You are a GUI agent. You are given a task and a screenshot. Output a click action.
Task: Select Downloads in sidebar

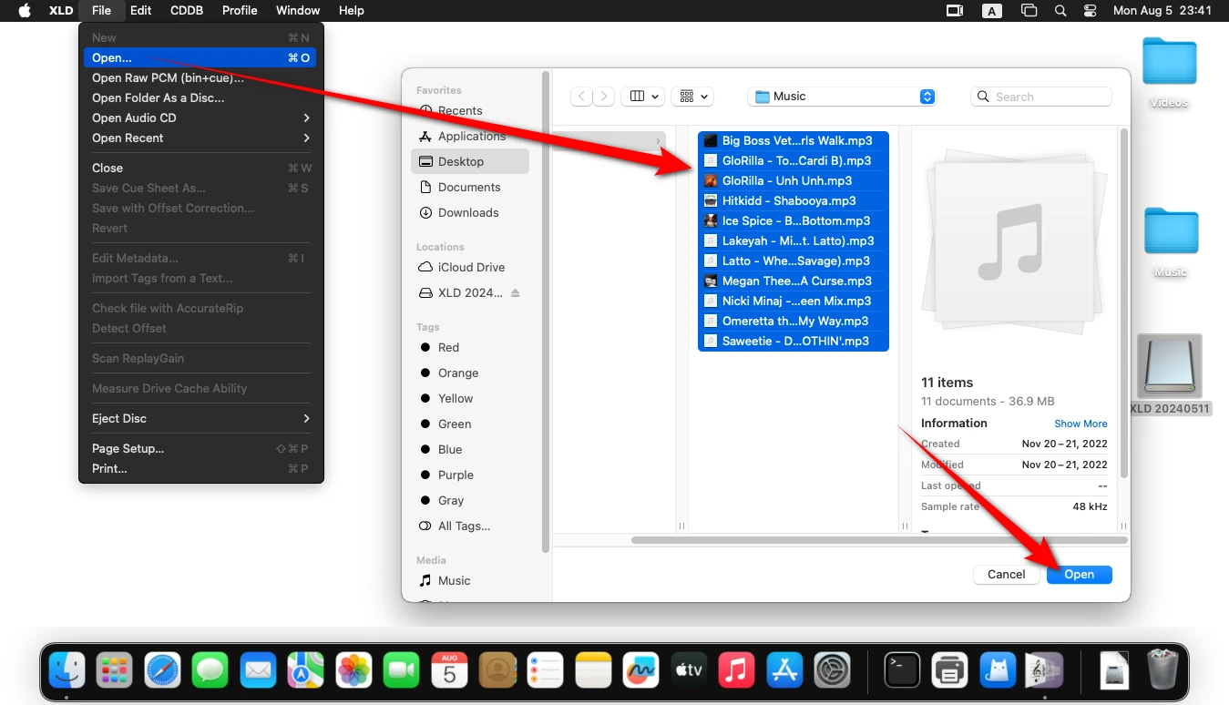[470, 213]
